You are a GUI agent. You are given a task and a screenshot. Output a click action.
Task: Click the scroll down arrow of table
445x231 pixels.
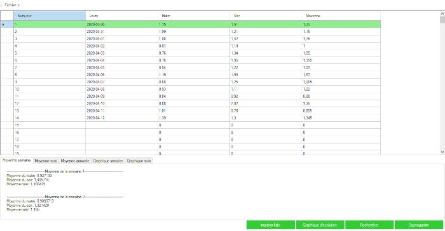click(442, 152)
